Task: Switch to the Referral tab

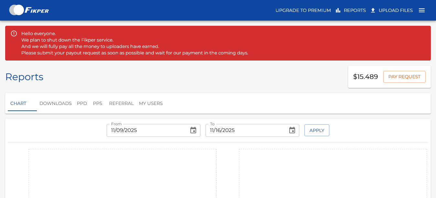Action: click(x=121, y=103)
